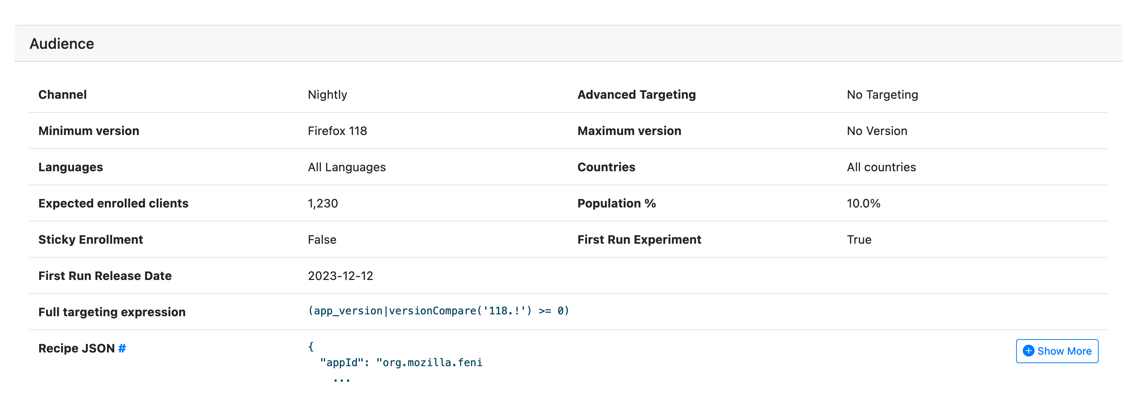
Task: Expand the Recipe JSON with Show More
Action: [x=1057, y=351]
